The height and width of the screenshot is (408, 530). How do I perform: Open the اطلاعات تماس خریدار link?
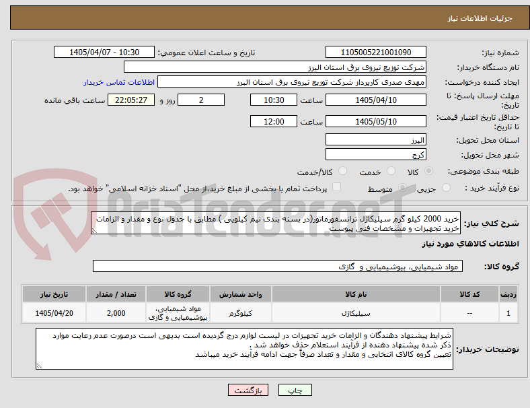coord(119,82)
